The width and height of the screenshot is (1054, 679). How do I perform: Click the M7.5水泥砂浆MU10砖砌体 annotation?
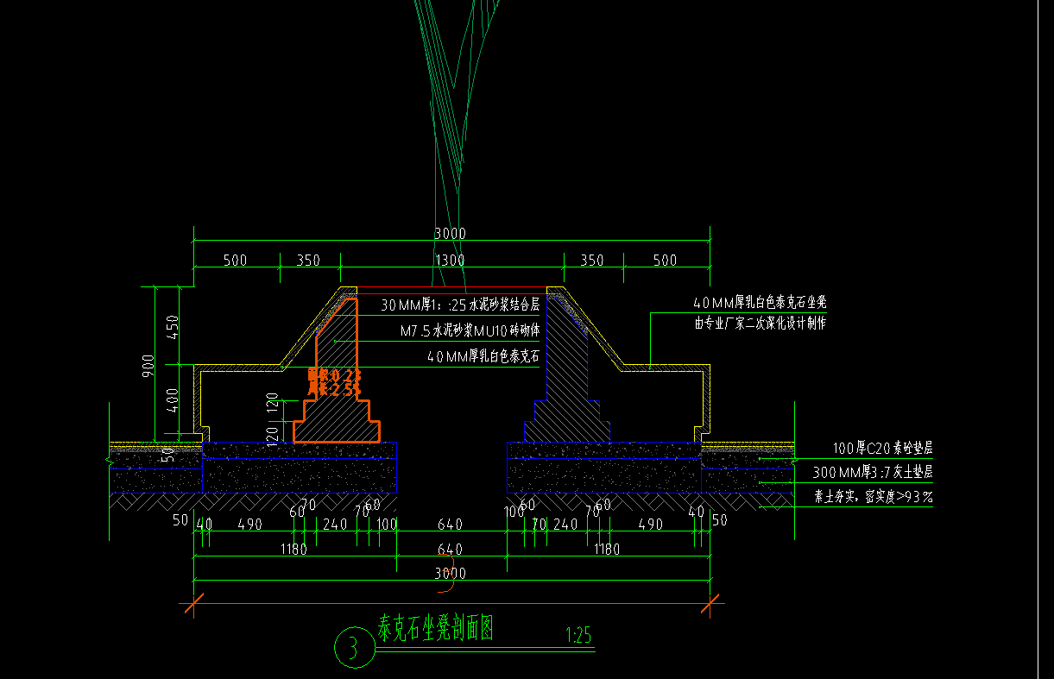pos(470,330)
